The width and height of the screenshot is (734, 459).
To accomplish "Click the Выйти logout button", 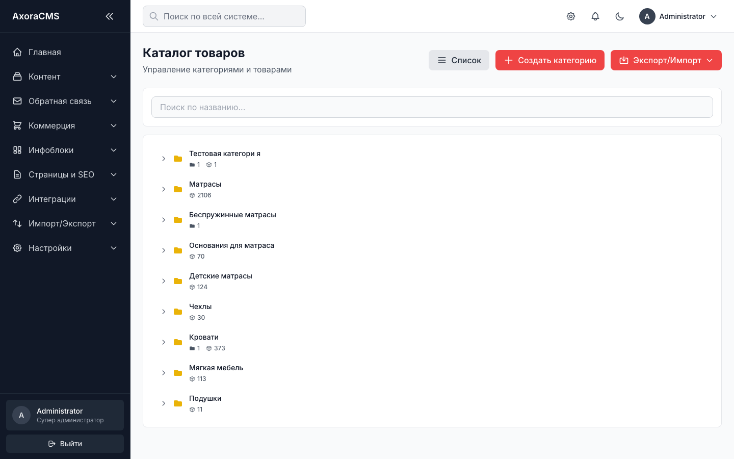I will pyautogui.click(x=65, y=444).
